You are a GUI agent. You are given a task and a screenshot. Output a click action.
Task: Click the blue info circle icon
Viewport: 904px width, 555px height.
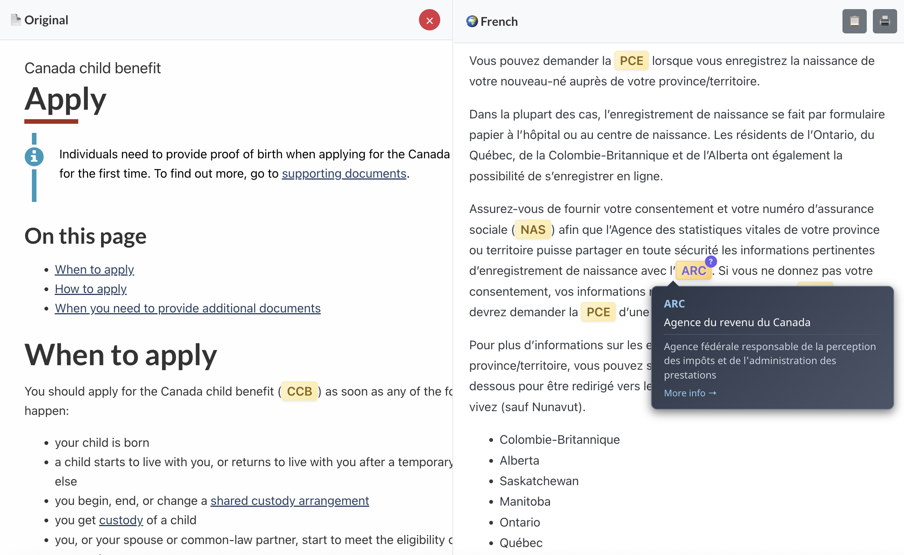(34, 156)
